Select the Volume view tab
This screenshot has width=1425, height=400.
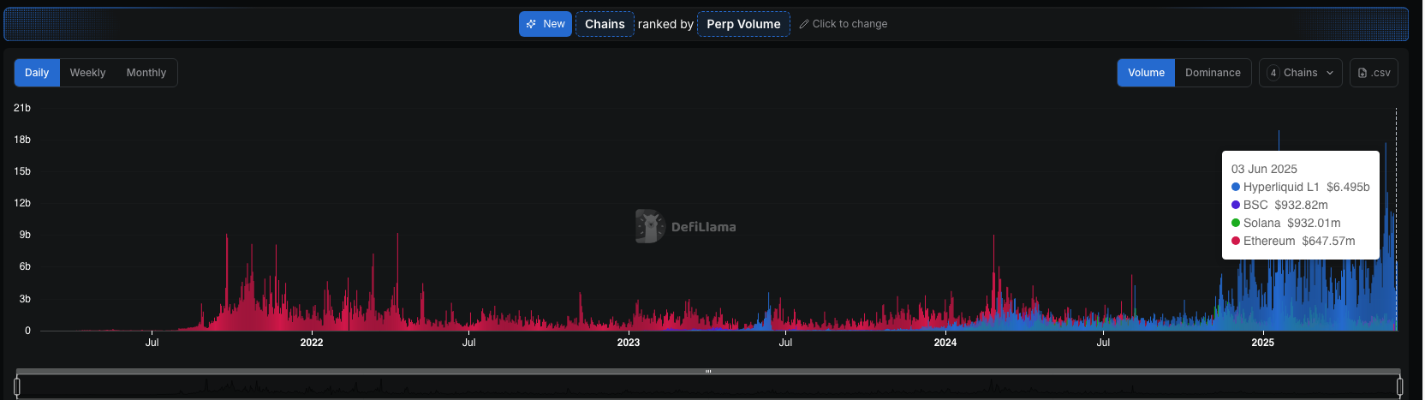1146,73
